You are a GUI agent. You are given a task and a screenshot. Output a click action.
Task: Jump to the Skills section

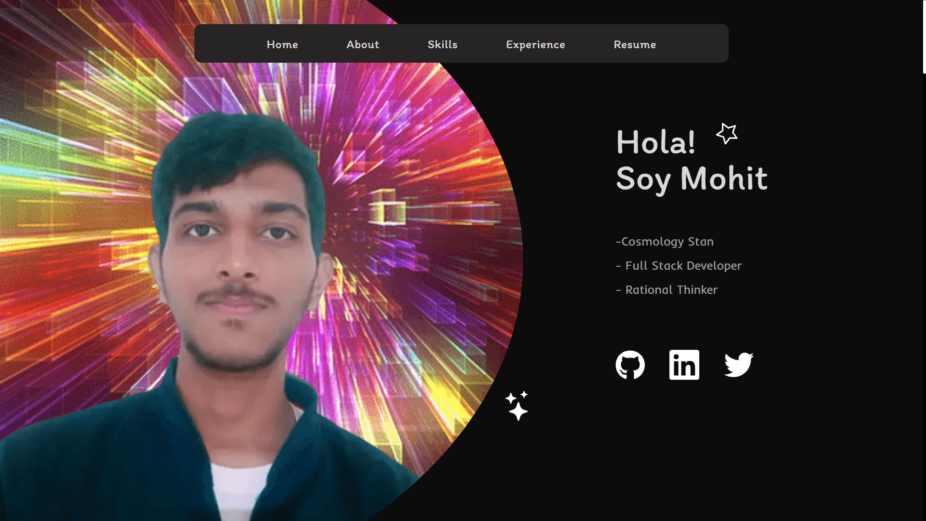pyautogui.click(x=442, y=44)
